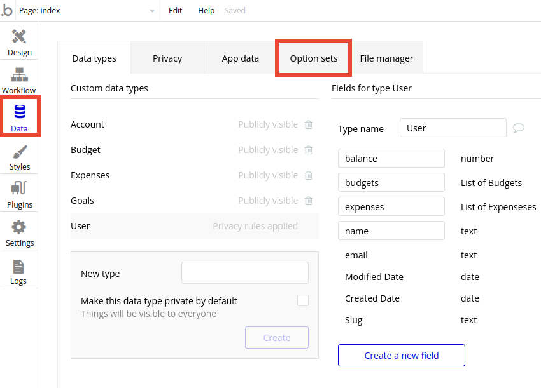Screen dimensions: 541x388
Task: Open the Design panel
Action: (x=18, y=41)
